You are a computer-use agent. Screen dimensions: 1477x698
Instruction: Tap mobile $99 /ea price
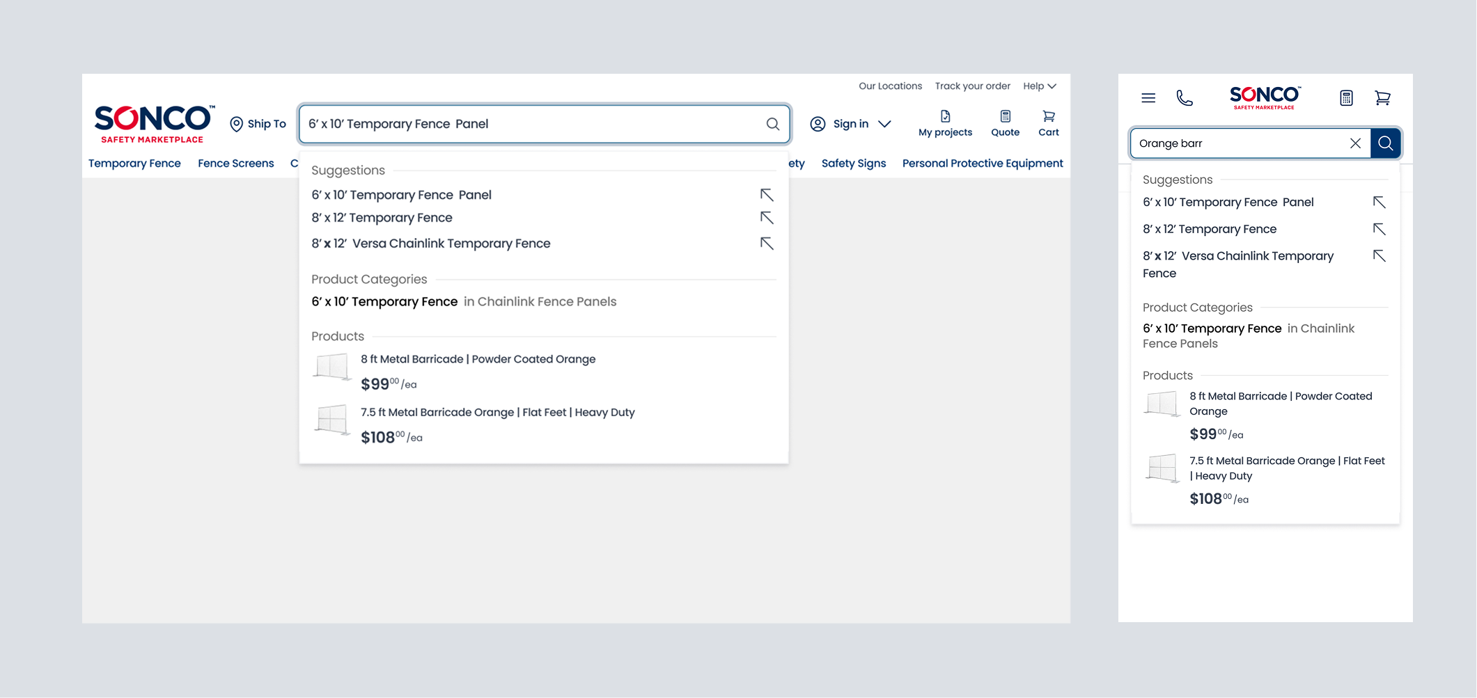coord(1216,434)
